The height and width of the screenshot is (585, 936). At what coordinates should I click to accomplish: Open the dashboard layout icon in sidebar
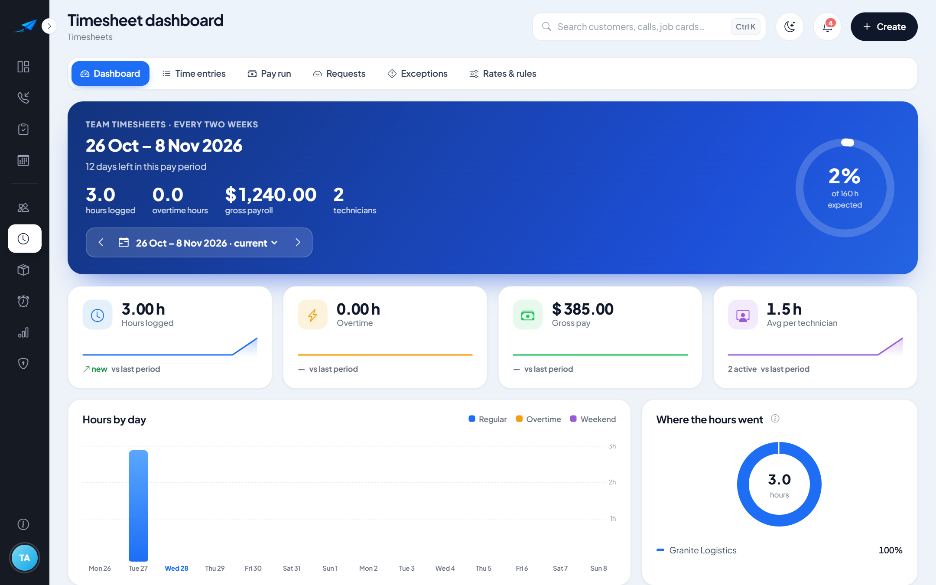tap(23, 67)
